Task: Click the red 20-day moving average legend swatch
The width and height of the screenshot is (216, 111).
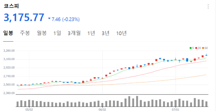Action: click(196, 48)
